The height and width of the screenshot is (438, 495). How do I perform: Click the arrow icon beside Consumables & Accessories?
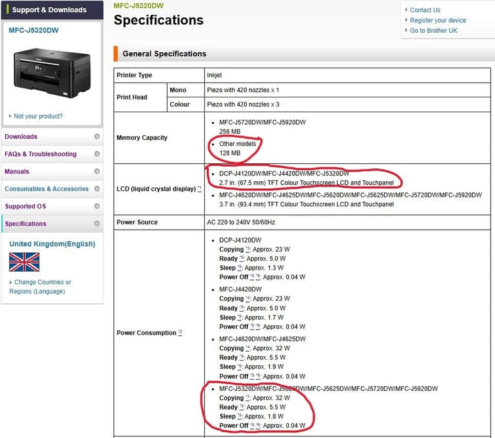click(97, 188)
